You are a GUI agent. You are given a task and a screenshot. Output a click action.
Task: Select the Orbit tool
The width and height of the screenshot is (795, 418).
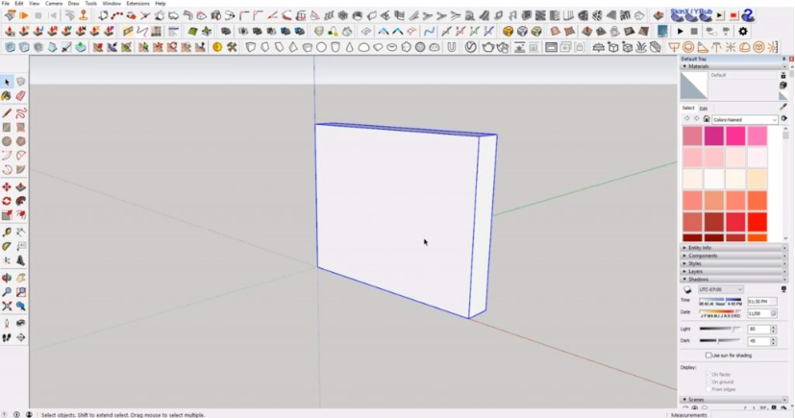point(7,278)
